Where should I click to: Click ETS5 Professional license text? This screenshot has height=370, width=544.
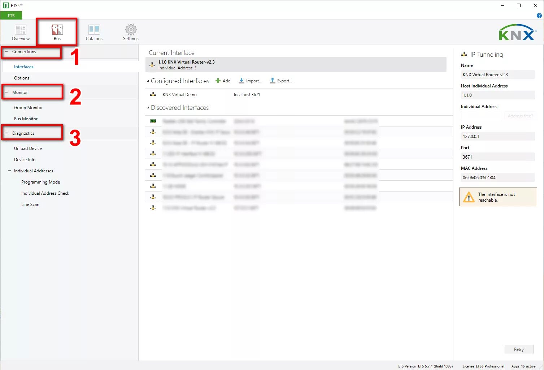pyautogui.click(x=490, y=366)
